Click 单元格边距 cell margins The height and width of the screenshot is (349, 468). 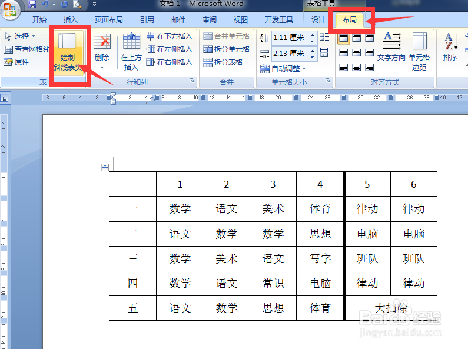pos(419,51)
